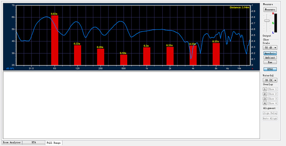Store to overlay slot 4
This screenshot has height=146, width=286.
pyautogui.click(x=265, y=103)
